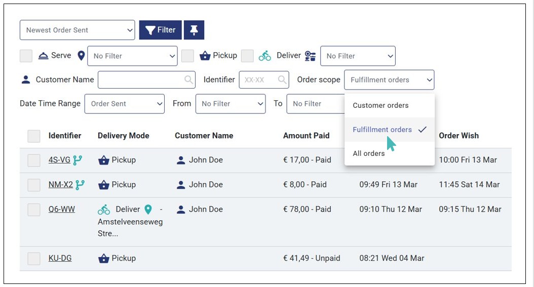Tick the Pickup filter checkbox
Viewport: 534px width, 287px height.
pos(187,56)
